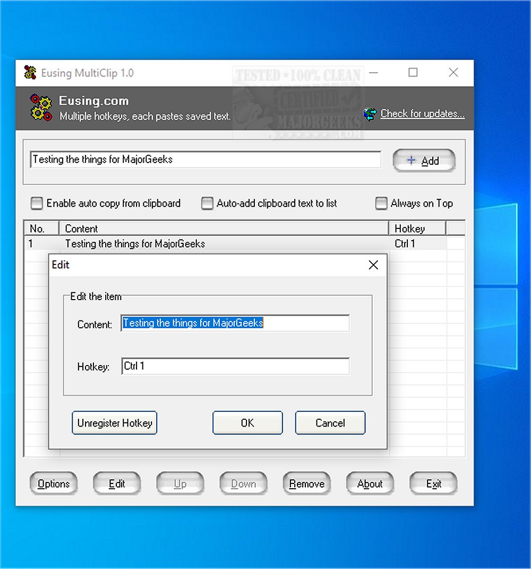
Task: Click the Edit button in bottom row
Action: click(x=117, y=483)
